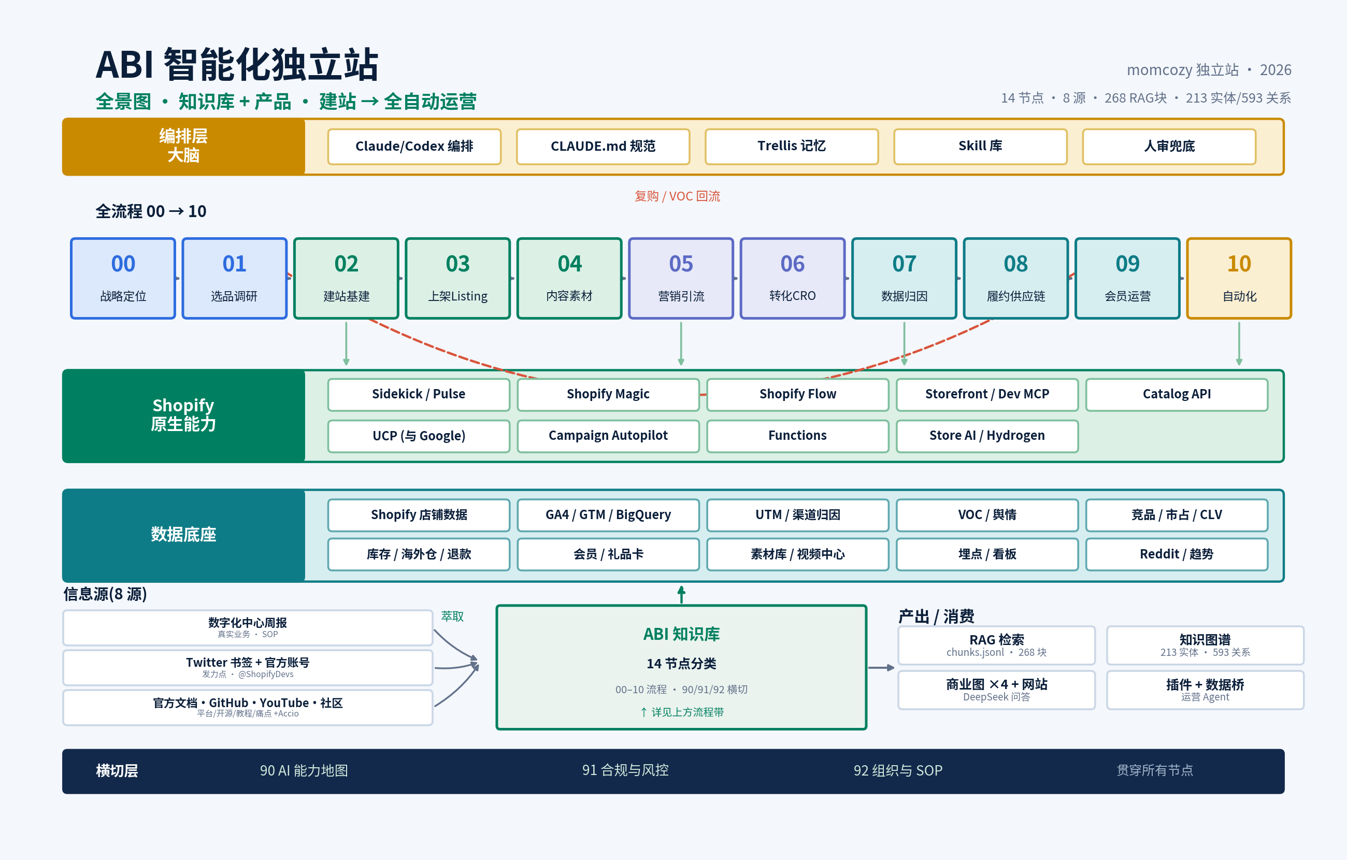Viewport: 1347px width, 860px height.
Task: Select node 10 自动化
Action: point(1239,279)
